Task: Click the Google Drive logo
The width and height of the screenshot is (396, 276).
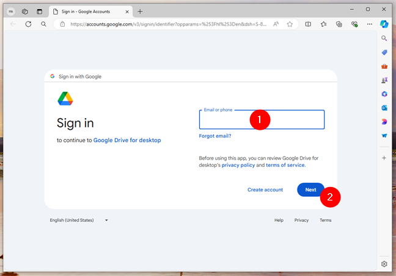Action: [65, 99]
